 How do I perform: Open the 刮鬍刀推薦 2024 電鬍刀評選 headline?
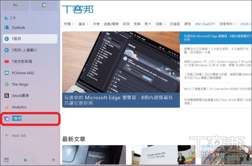(x=216, y=76)
